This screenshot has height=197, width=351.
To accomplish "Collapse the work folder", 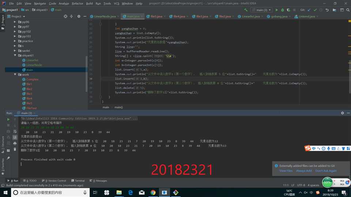I will pos(15,74).
